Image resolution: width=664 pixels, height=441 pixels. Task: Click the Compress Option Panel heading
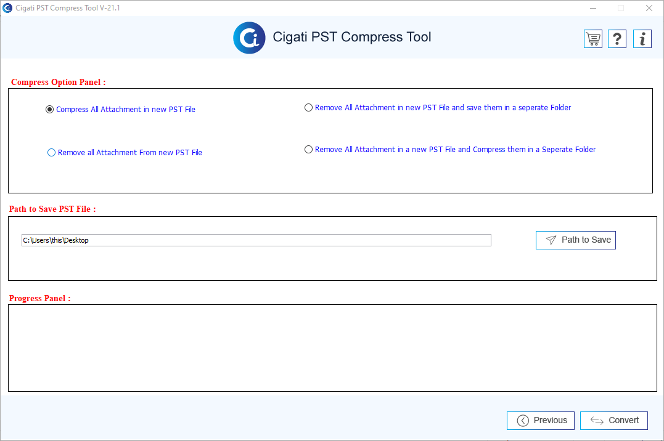59,82
